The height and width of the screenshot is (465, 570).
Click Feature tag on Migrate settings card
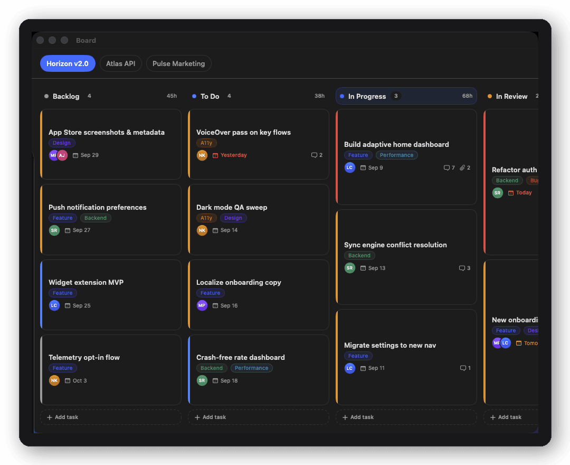pyautogui.click(x=358, y=356)
